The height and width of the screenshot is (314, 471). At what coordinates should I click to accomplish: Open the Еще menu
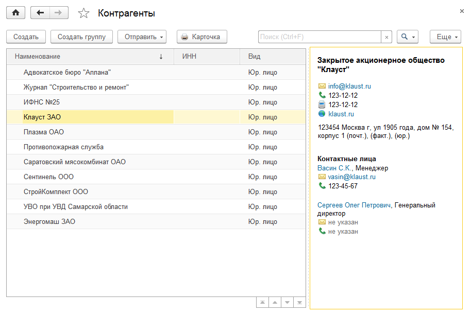445,37
